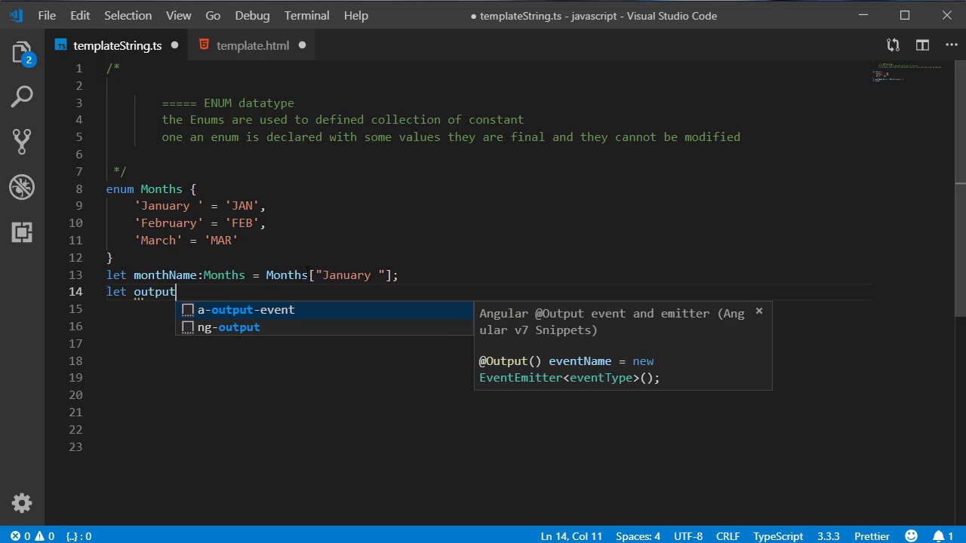Open the Debug view bug icon
This screenshot has width=966, height=543.
pos(22,186)
